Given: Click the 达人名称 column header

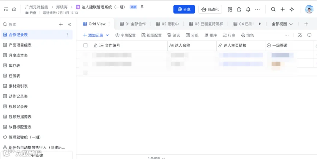Looking at the screenshot, I should [192, 46].
